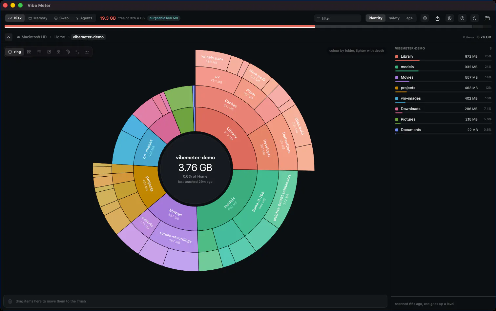Select the Downloads row in the sidebar
Viewport: 496px width, 311px height.
click(x=443, y=109)
